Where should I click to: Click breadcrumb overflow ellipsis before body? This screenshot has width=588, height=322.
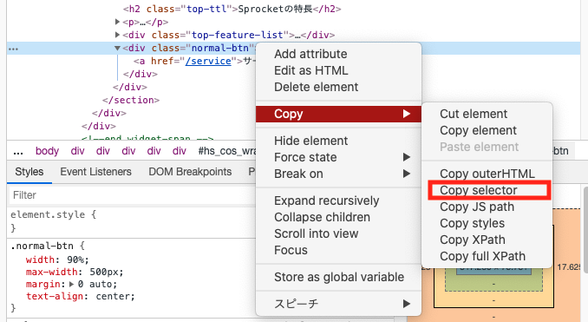point(18,152)
